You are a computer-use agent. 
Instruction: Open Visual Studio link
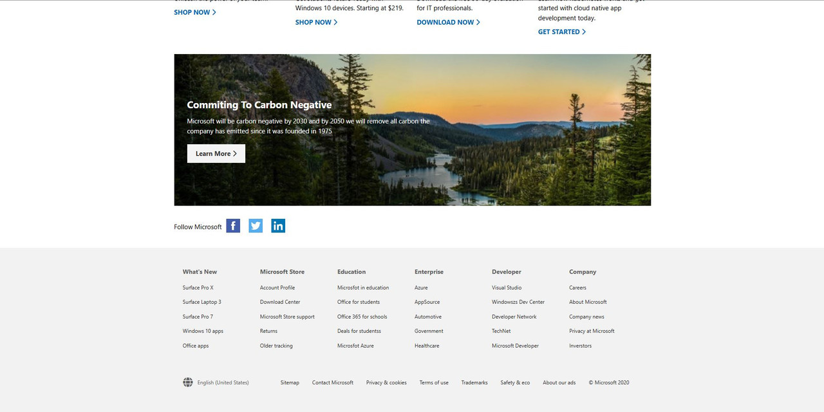coord(507,288)
